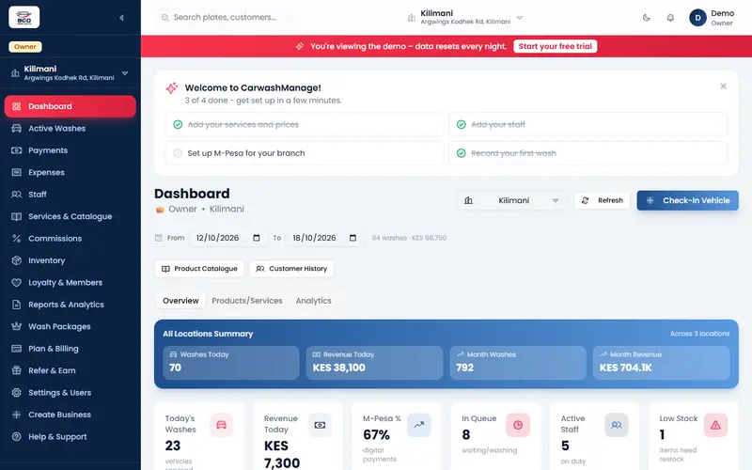Open the Demo Owner account menu
752x470 pixels.
click(712, 18)
